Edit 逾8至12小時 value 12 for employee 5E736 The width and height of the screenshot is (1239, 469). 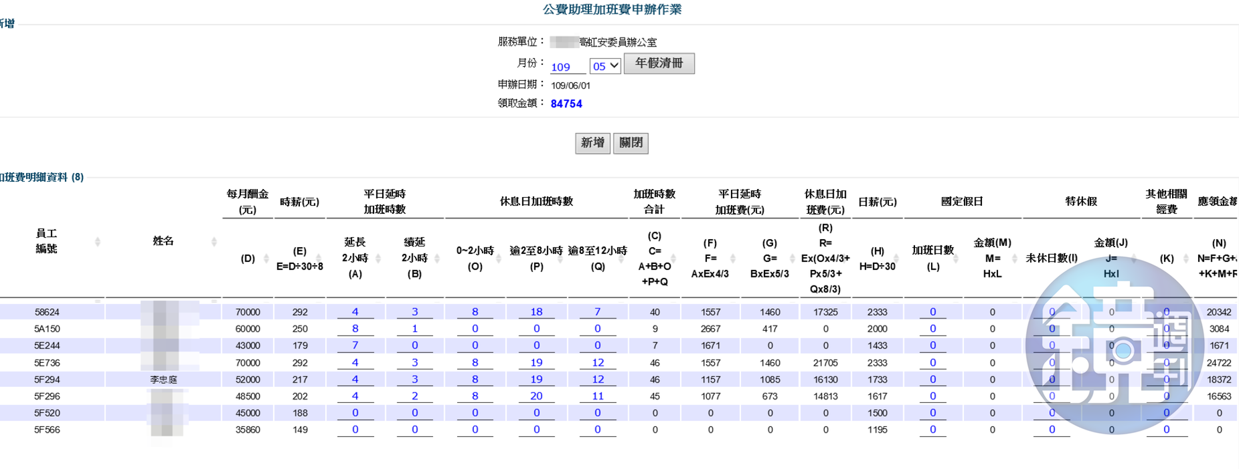click(x=598, y=363)
